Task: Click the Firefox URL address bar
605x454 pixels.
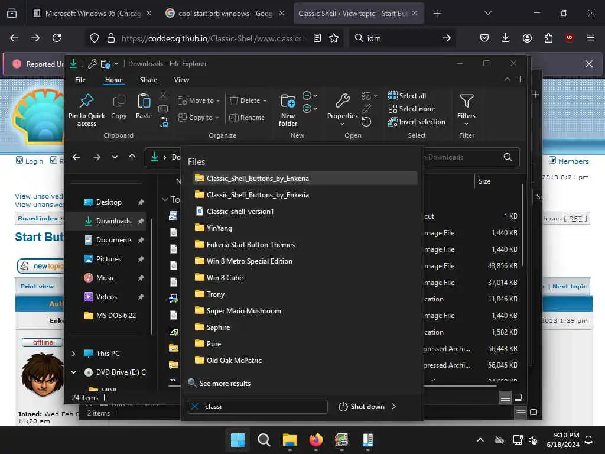Action: [x=213, y=38]
